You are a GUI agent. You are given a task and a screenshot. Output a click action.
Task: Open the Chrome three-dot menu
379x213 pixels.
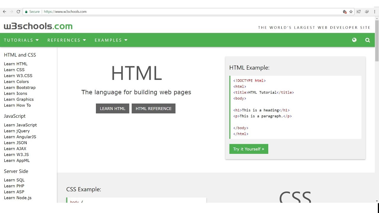374,12
